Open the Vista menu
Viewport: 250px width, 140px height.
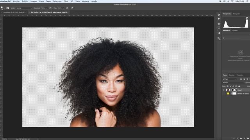point(77,1)
